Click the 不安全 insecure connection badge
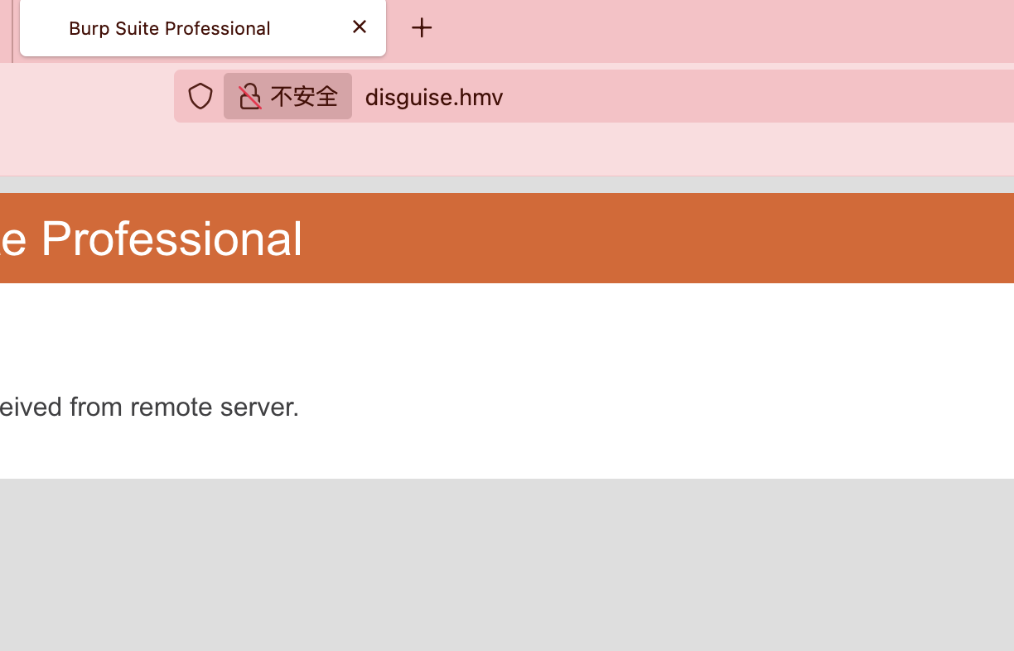Viewport: 1014px width, 651px height. [287, 96]
